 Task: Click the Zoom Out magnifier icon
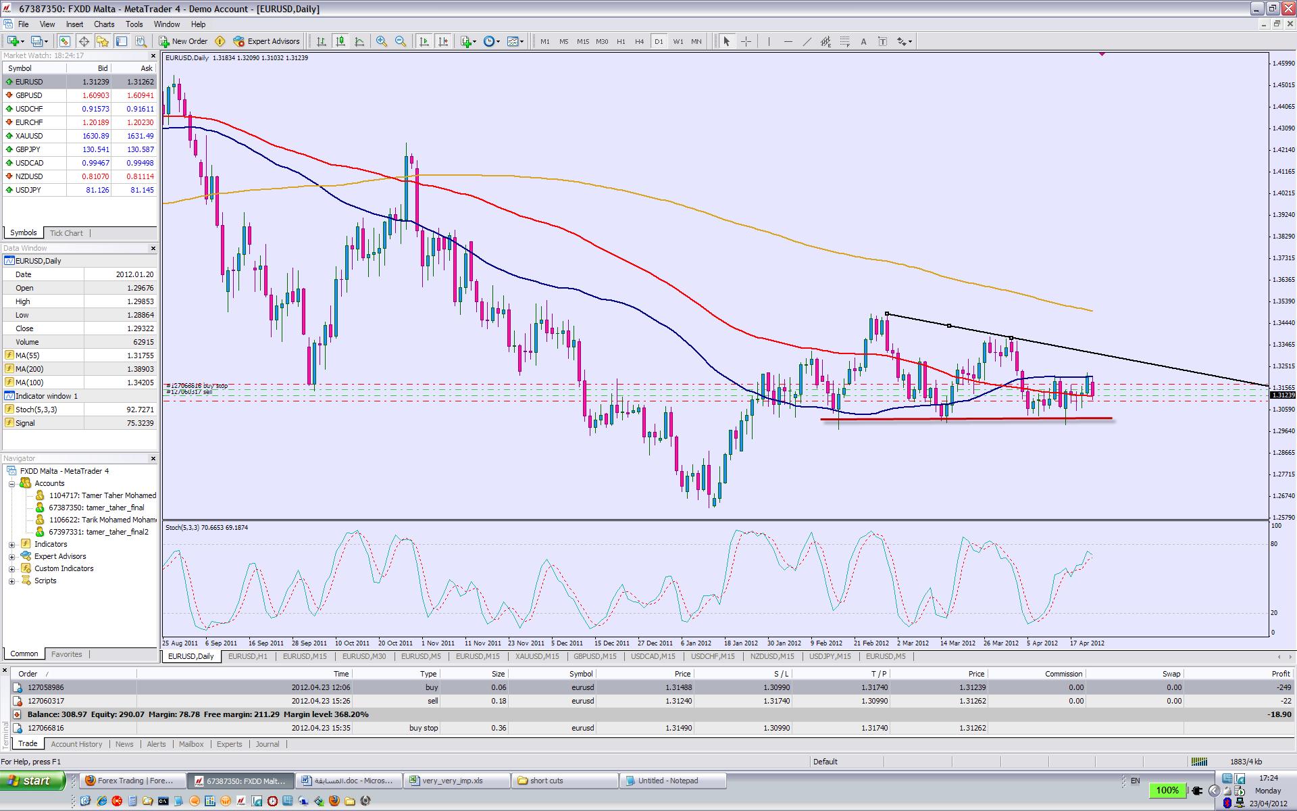tap(401, 41)
